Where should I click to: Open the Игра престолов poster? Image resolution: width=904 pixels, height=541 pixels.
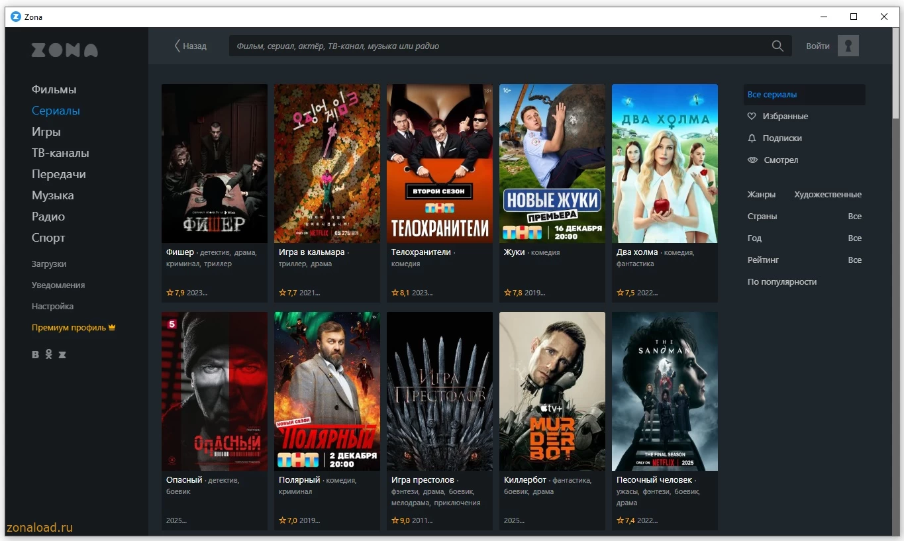tap(440, 391)
